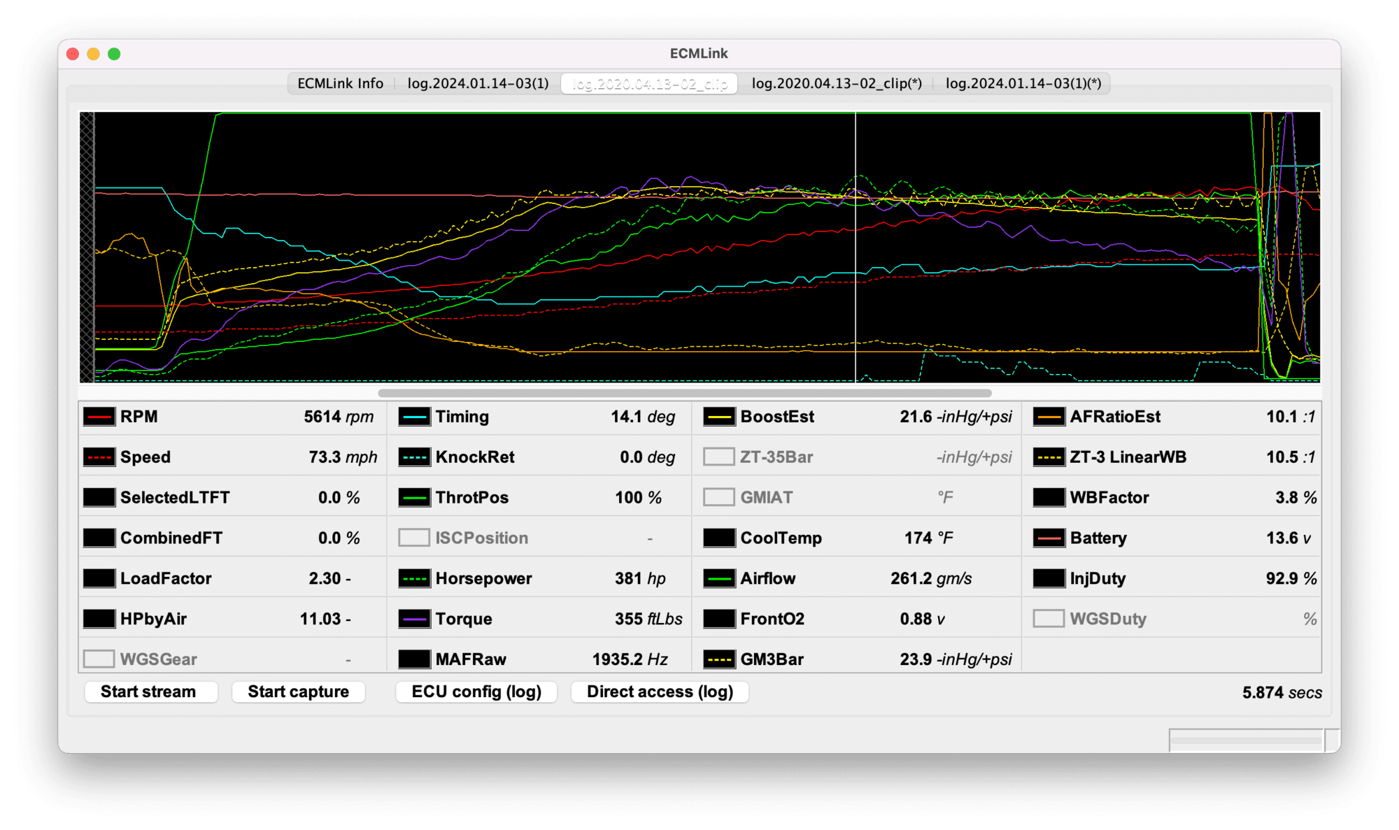The height and width of the screenshot is (830, 1399).
Task: Toggle the empty ZT-35Bar swatch box
Action: pyautogui.click(x=719, y=457)
